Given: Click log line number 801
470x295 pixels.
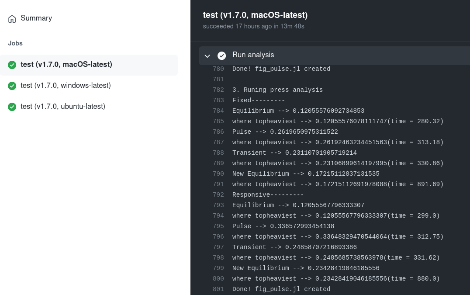Looking at the screenshot, I should pyautogui.click(x=218, y=289).
